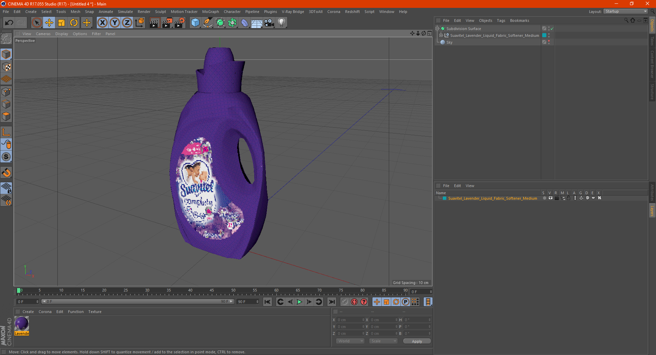Viewport: 656px width, 355px height.
Task: Toggle layer Solo for Suavitel layer
Action: 544,198
